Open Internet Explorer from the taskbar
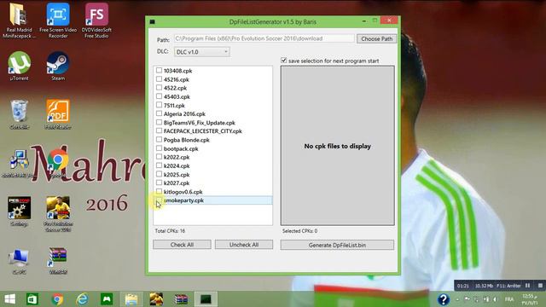546x307 pixels. [82, 299]
